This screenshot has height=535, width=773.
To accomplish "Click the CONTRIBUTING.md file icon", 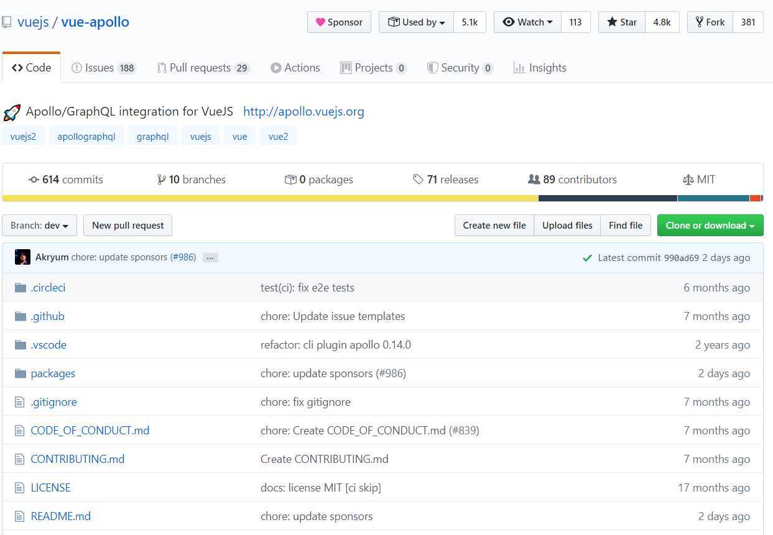I will (x=20, y=459).
